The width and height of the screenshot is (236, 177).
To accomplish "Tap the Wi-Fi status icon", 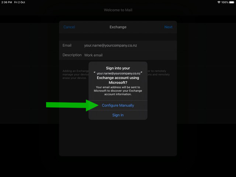I will [219, 2].
